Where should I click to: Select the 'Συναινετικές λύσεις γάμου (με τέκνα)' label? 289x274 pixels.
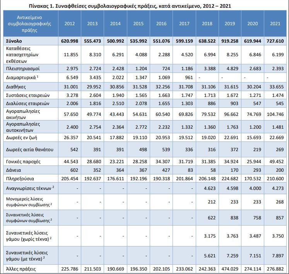[x=27, y=256]
